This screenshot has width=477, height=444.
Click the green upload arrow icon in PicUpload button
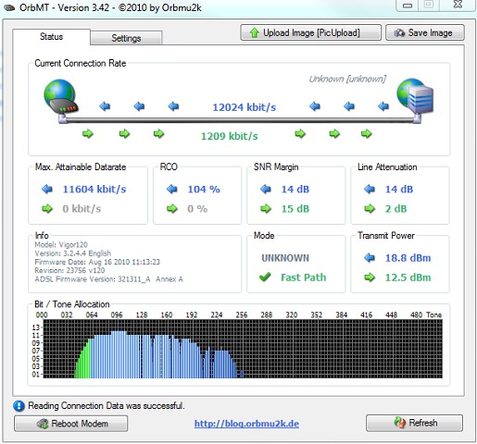(x=254, y=32)
